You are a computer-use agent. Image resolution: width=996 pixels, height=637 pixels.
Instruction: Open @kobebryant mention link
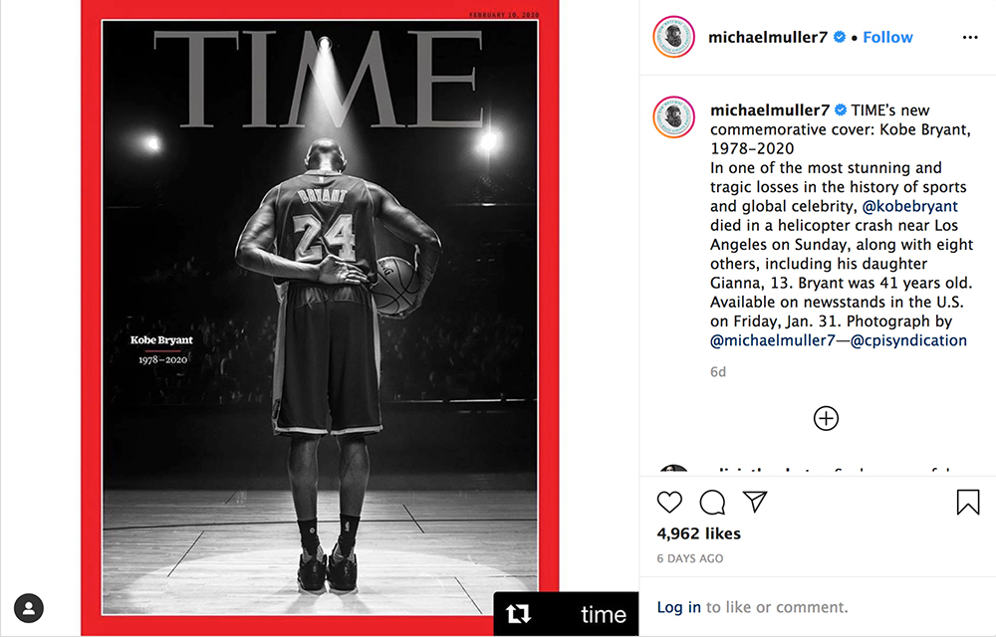pos(909,206)
